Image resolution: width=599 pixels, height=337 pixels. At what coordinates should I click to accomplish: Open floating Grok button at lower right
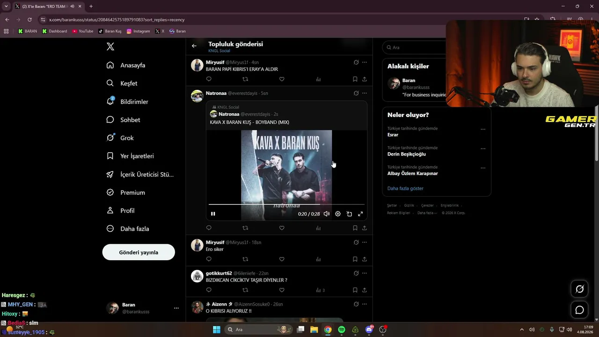click(579, 289)
